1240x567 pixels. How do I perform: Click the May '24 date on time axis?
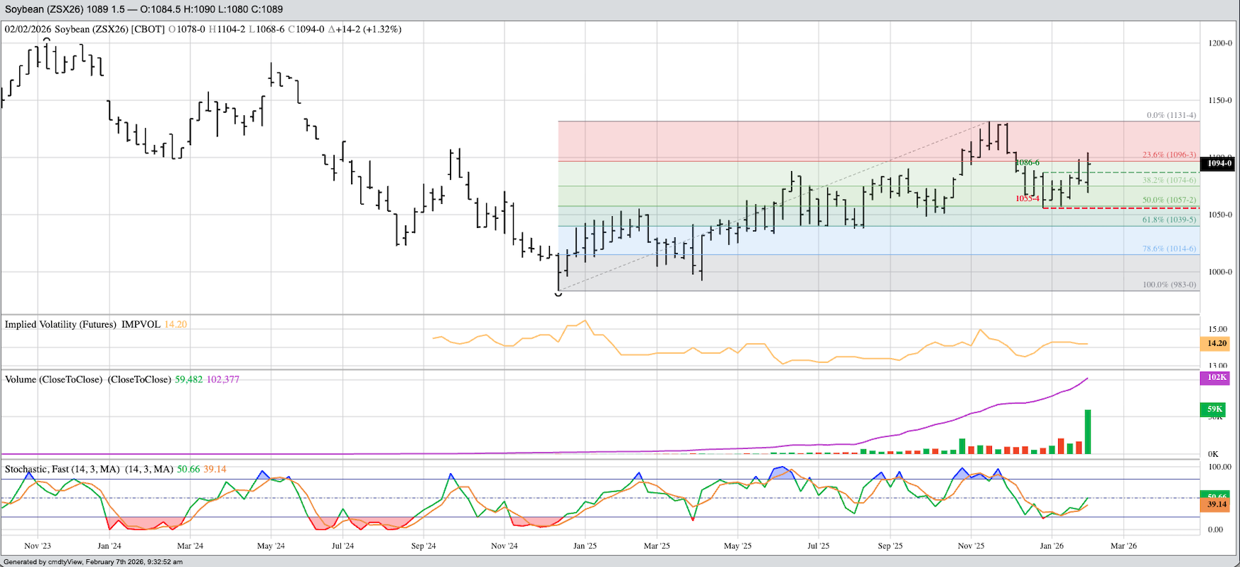pos(270,546)
